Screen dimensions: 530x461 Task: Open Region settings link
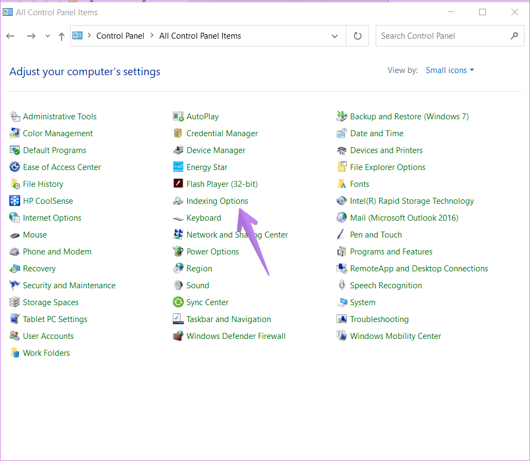(199, 269)
